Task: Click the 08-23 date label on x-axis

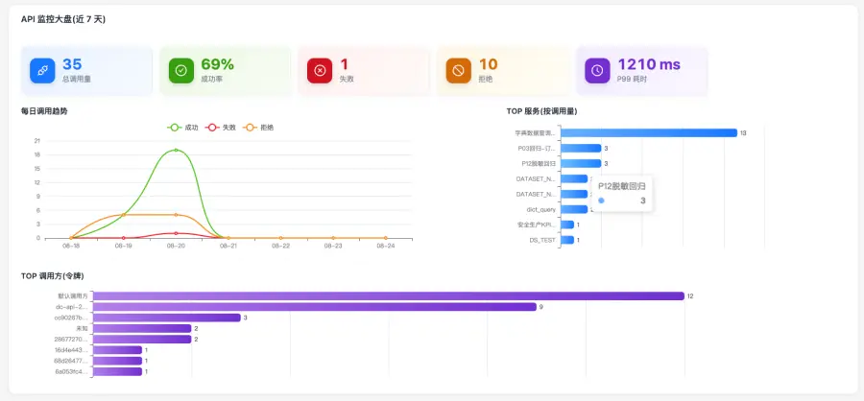Action: (333, 247)
